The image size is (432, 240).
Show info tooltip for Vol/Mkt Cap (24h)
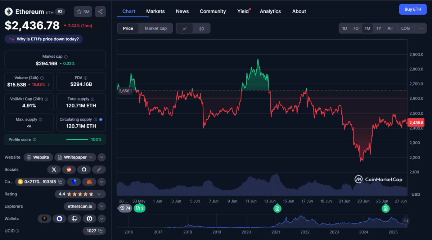(46, 99)
